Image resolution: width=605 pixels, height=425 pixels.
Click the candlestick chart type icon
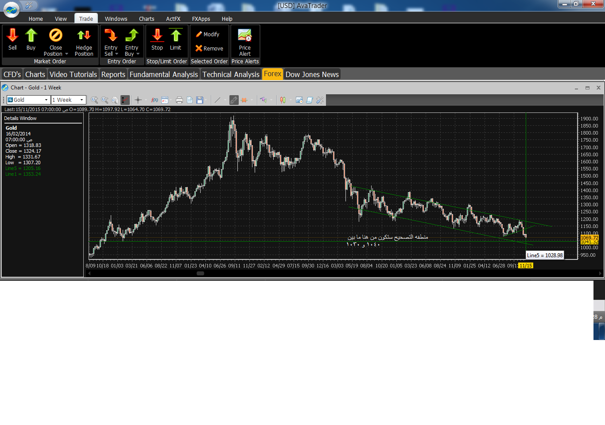click(283, 100)
